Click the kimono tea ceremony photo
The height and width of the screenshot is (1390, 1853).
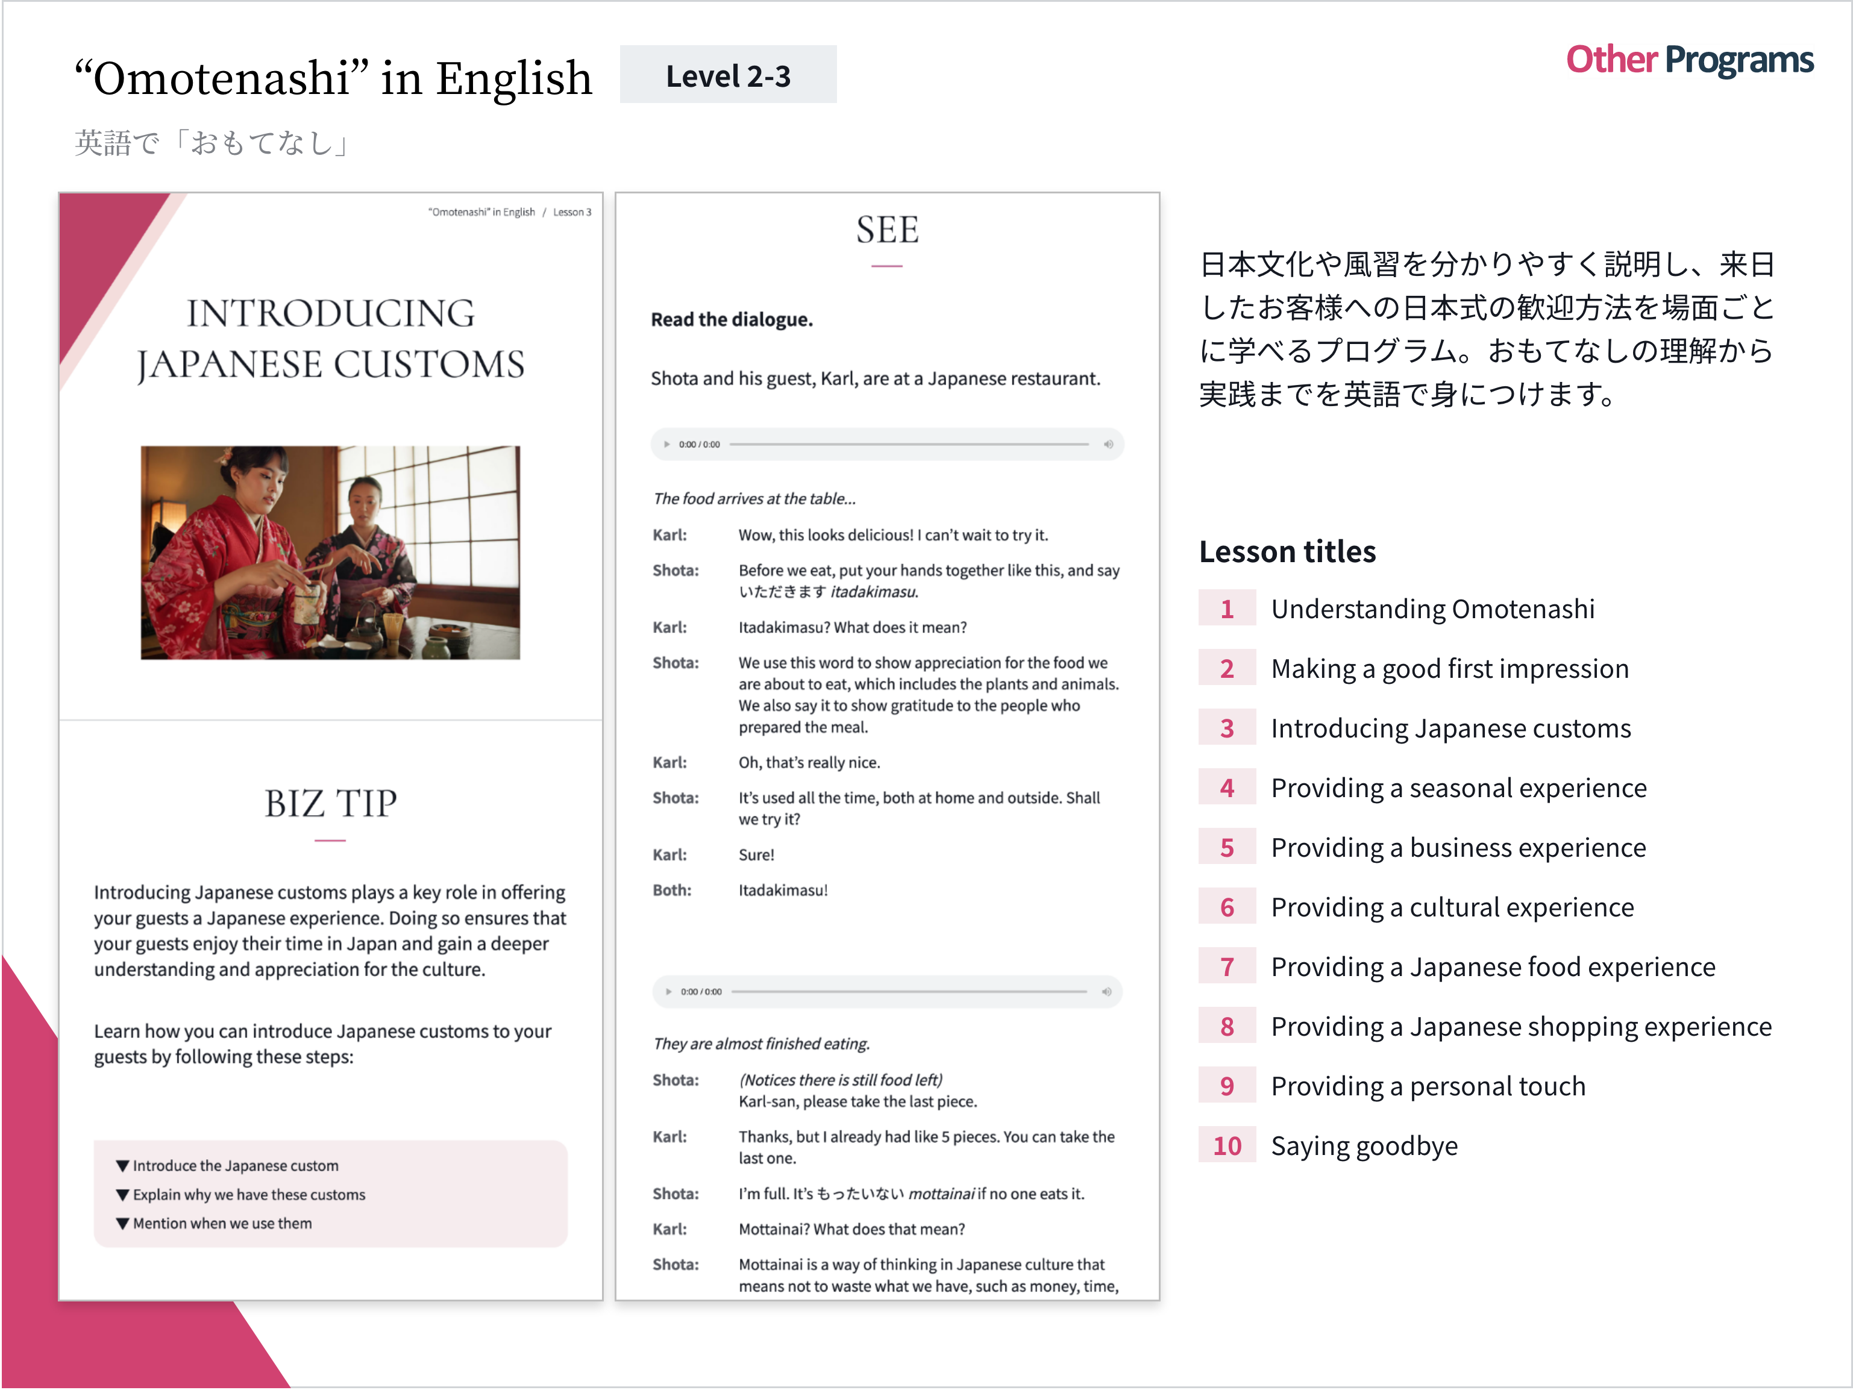click(x=330, y=553)
